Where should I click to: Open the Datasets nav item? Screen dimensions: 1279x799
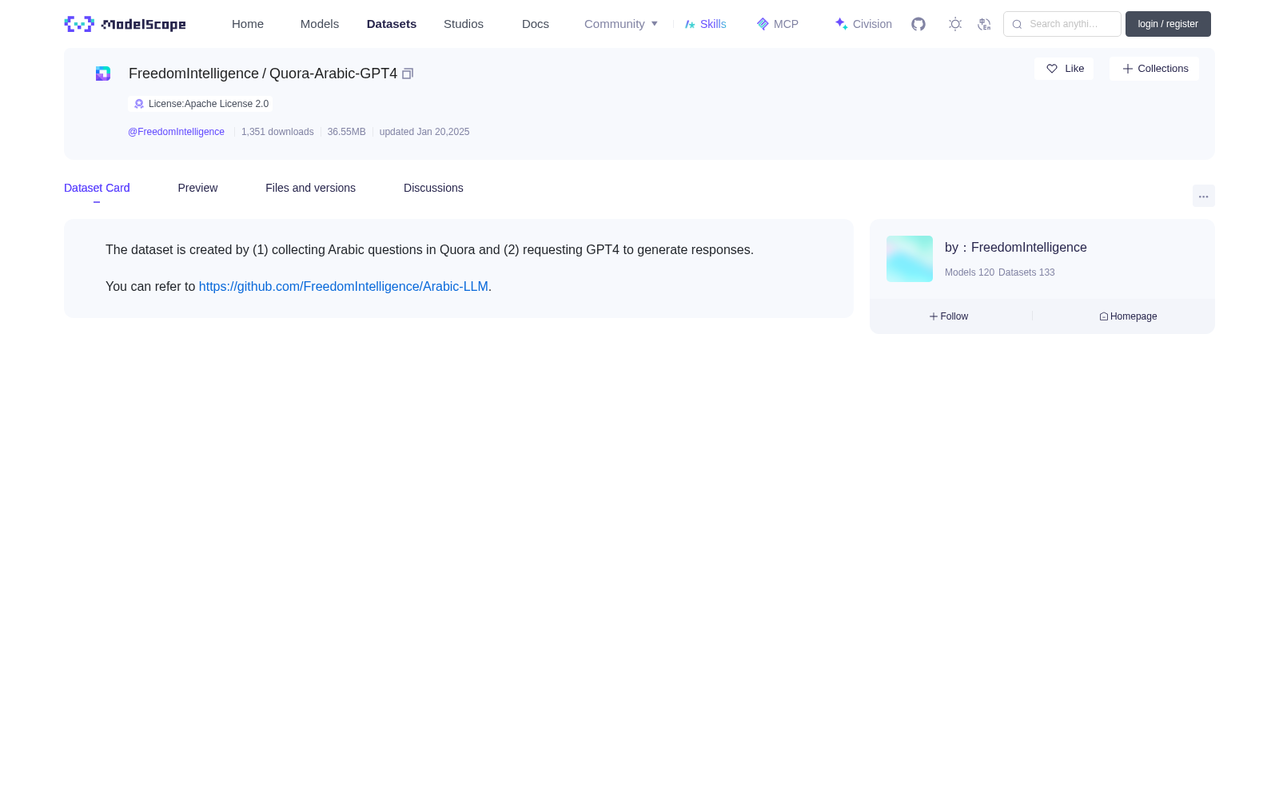tap(392, 24)
